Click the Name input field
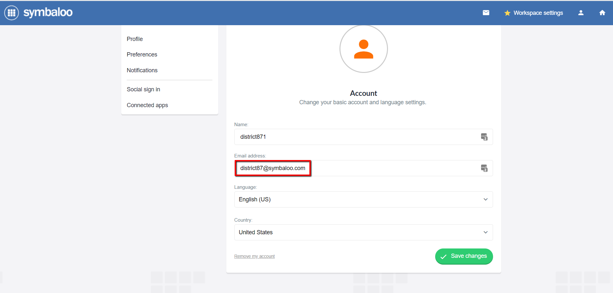Image resolution: width=613 pixels, height=293 pixels. coord(363,137)
